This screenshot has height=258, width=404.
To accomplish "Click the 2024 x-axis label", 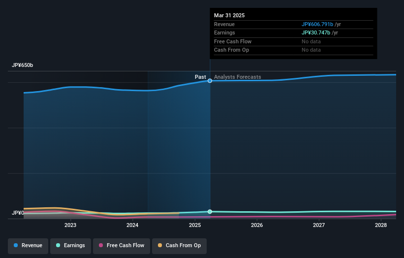I will [x=132, y=225].
